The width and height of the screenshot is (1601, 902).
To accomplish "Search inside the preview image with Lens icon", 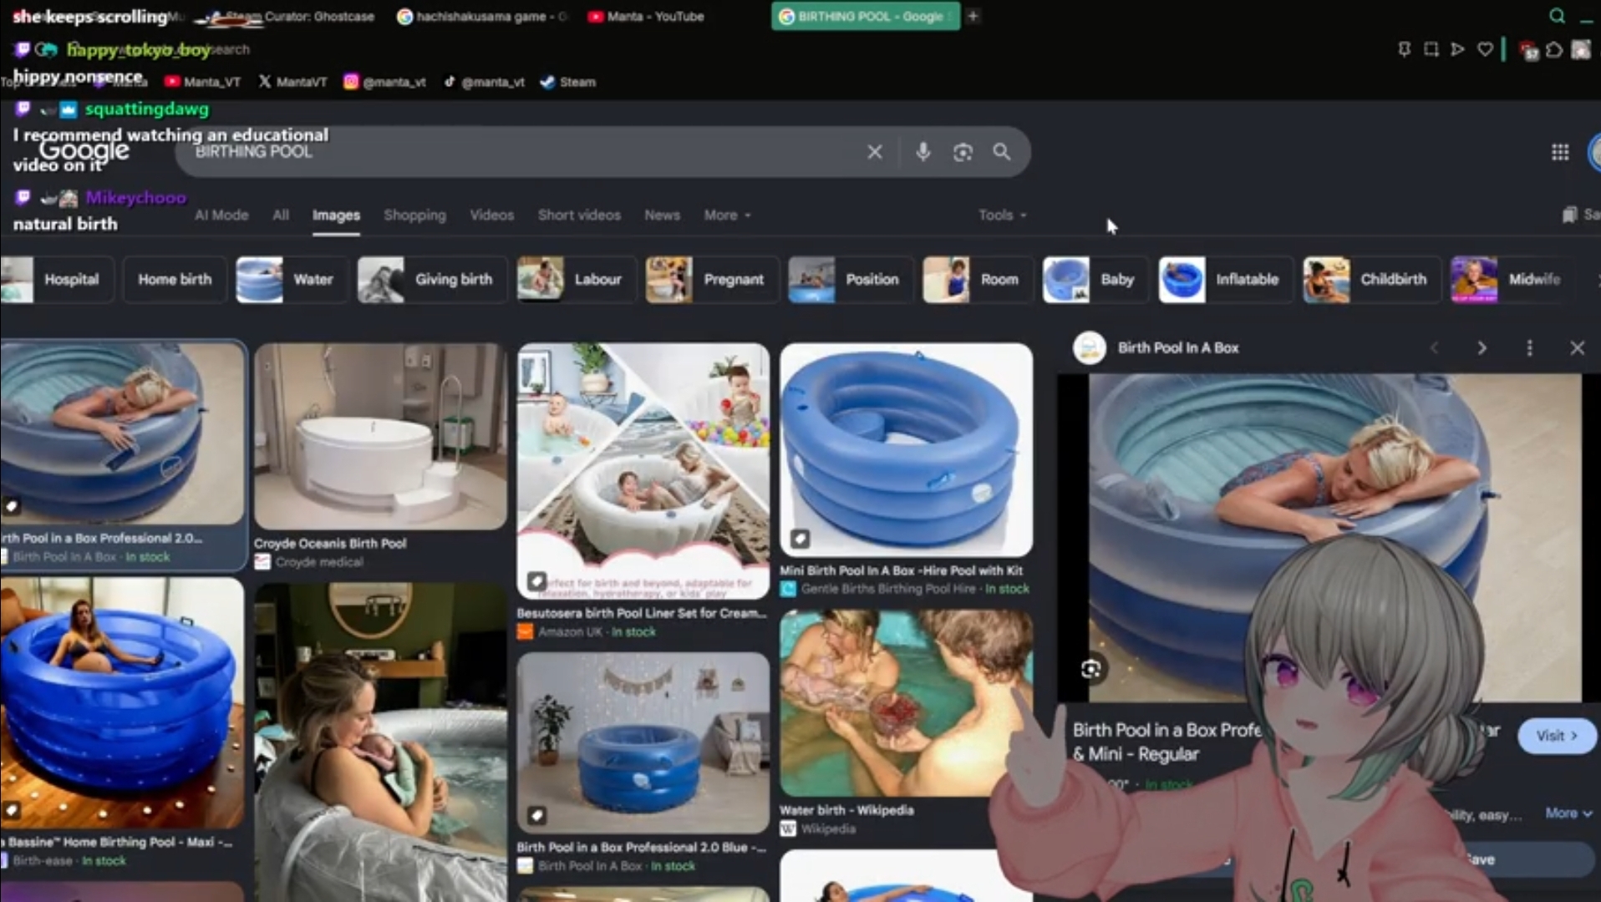I will pyautogui.click(x=1090, y=669).
